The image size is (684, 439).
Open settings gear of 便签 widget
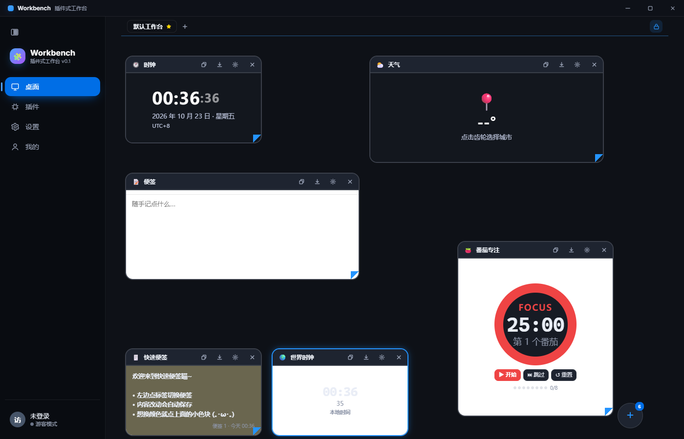pos(333,182)
